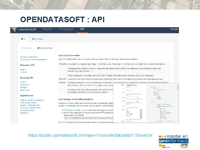
Task: Click the màster en geoinformació logo
Action: 174,139
